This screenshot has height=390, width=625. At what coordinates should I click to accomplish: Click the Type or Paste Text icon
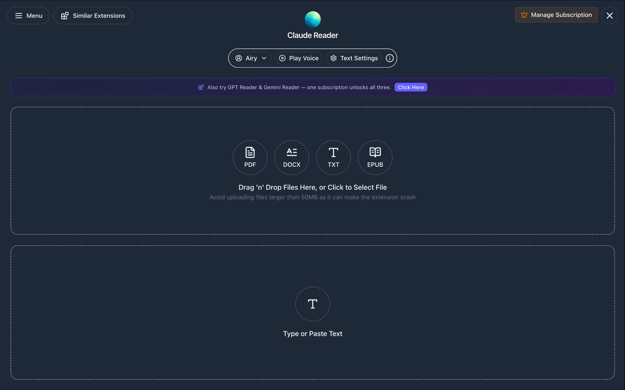point(312,304)
